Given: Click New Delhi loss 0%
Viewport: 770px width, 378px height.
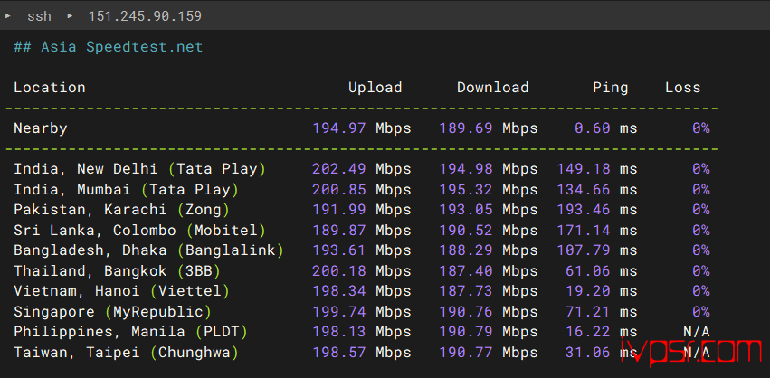Looking at the screenshot, I should pos(701,169).
